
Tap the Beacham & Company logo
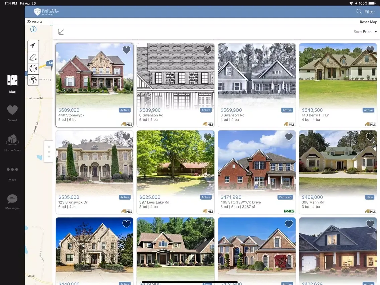point(46,12)
